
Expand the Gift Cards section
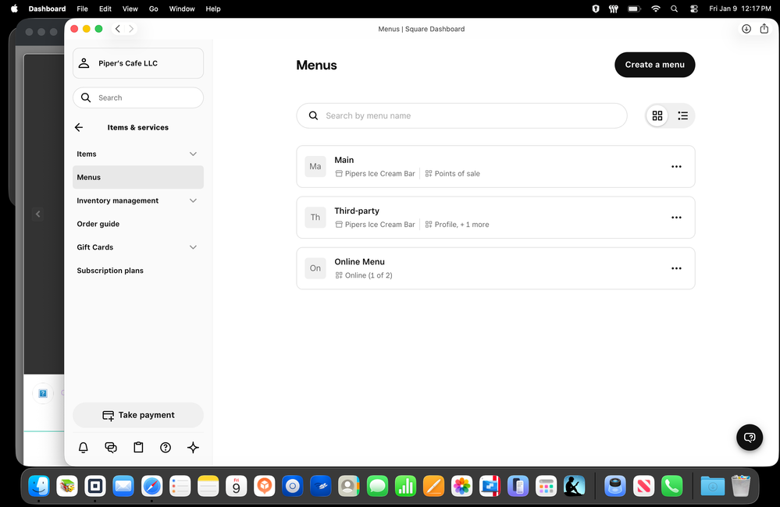click(x=193, y=247)
